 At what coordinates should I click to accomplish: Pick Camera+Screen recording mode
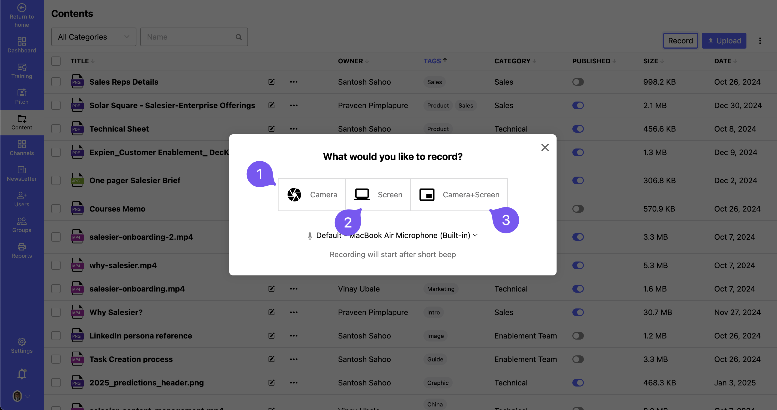coord(459,195)
